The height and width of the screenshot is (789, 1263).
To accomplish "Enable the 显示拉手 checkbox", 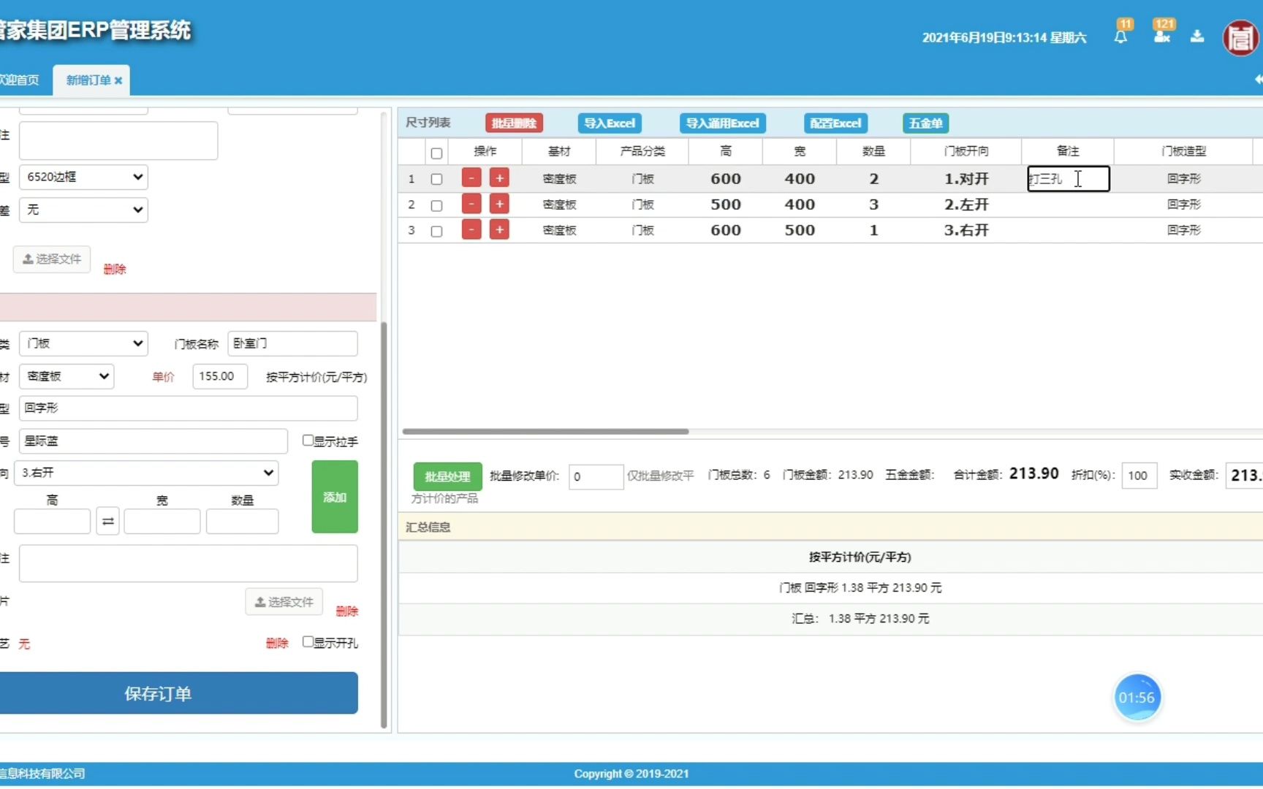I will tap(308, 441).
